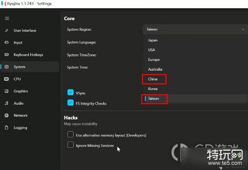The height and width of the screenshot is (170, 248).
Task: Select the Input controller icon
Action: pos(7,43)
